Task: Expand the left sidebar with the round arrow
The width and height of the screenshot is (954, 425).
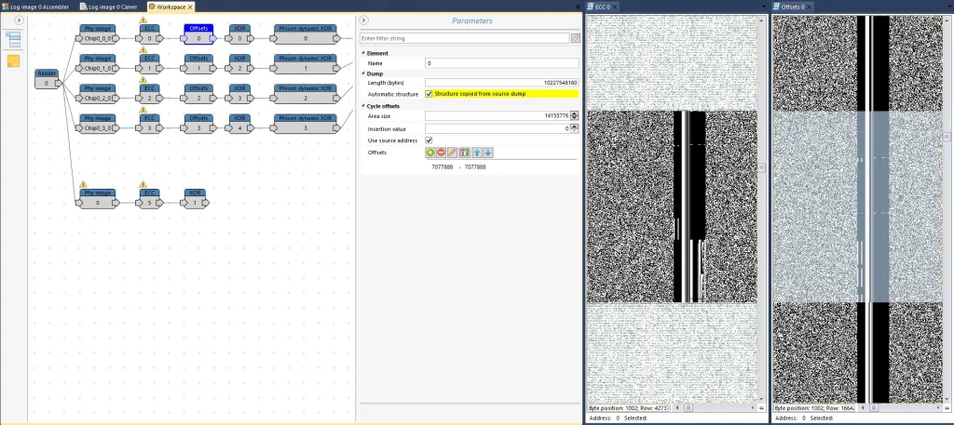Action: click(19, 20)
